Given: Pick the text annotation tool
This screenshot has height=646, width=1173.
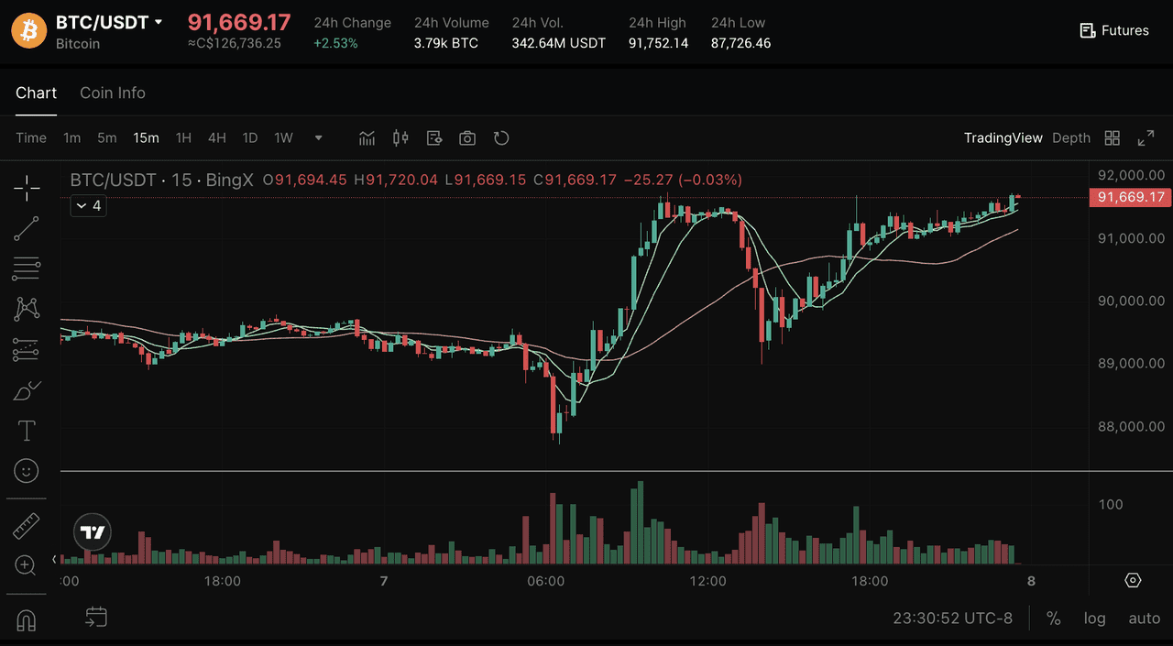Looking at the screenshot, I should click(x=27, y=431).
